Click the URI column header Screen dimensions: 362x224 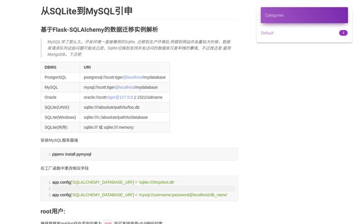pos(125,67)
